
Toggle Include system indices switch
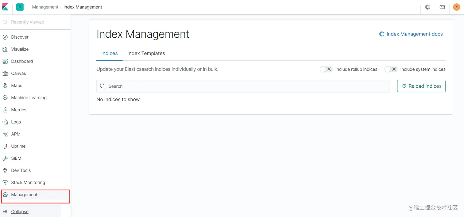[x=391, y=69]
